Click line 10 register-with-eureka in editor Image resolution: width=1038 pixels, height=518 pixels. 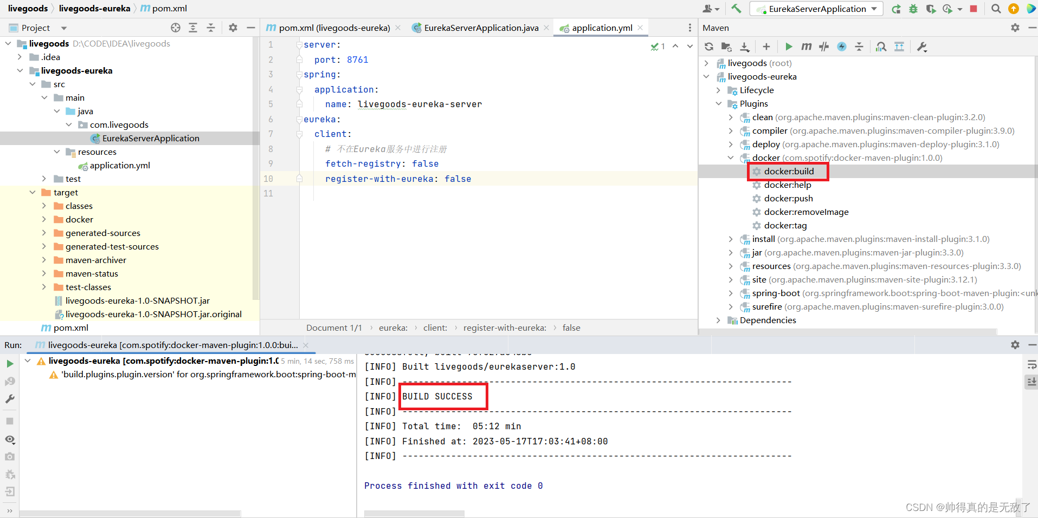pos(398,179)
